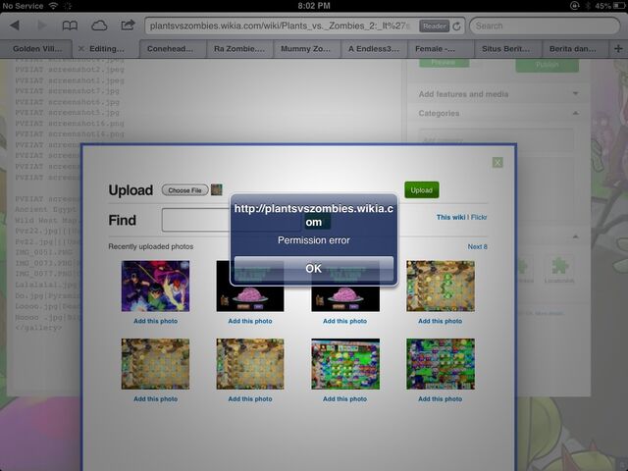Tap the Safari forward arrow

coord(41,26)
